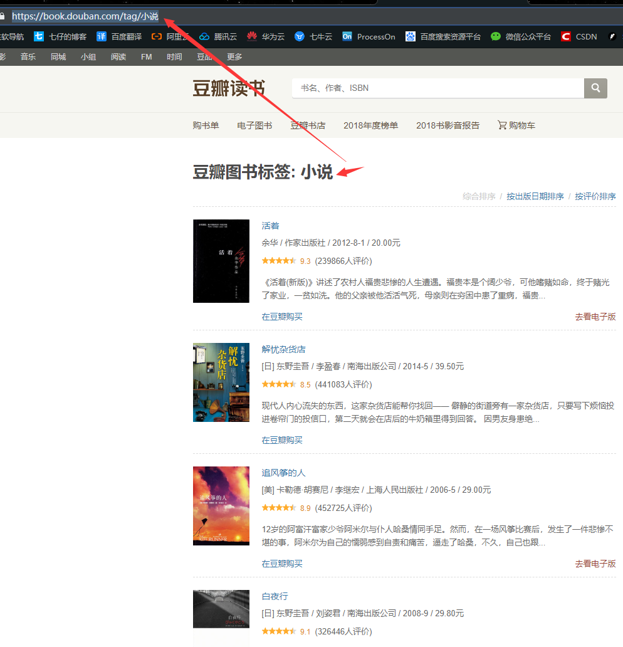Image resolution: width=623 pixels, height=647 pixels.
Task: Sort by 综合排序
Action: (x=479, y=196)
